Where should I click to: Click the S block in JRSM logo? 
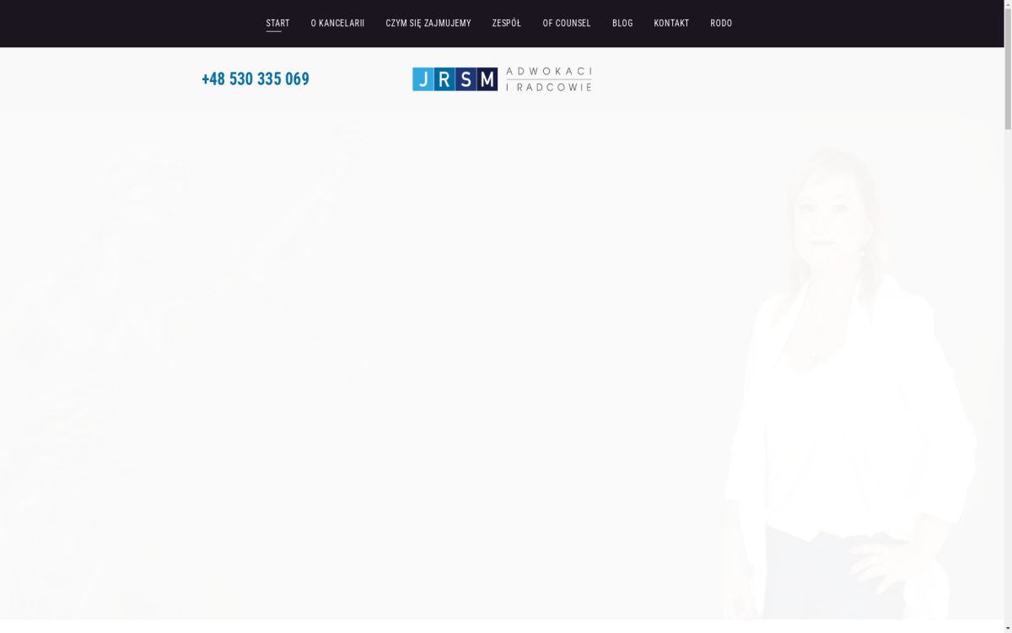click(466, 79)
